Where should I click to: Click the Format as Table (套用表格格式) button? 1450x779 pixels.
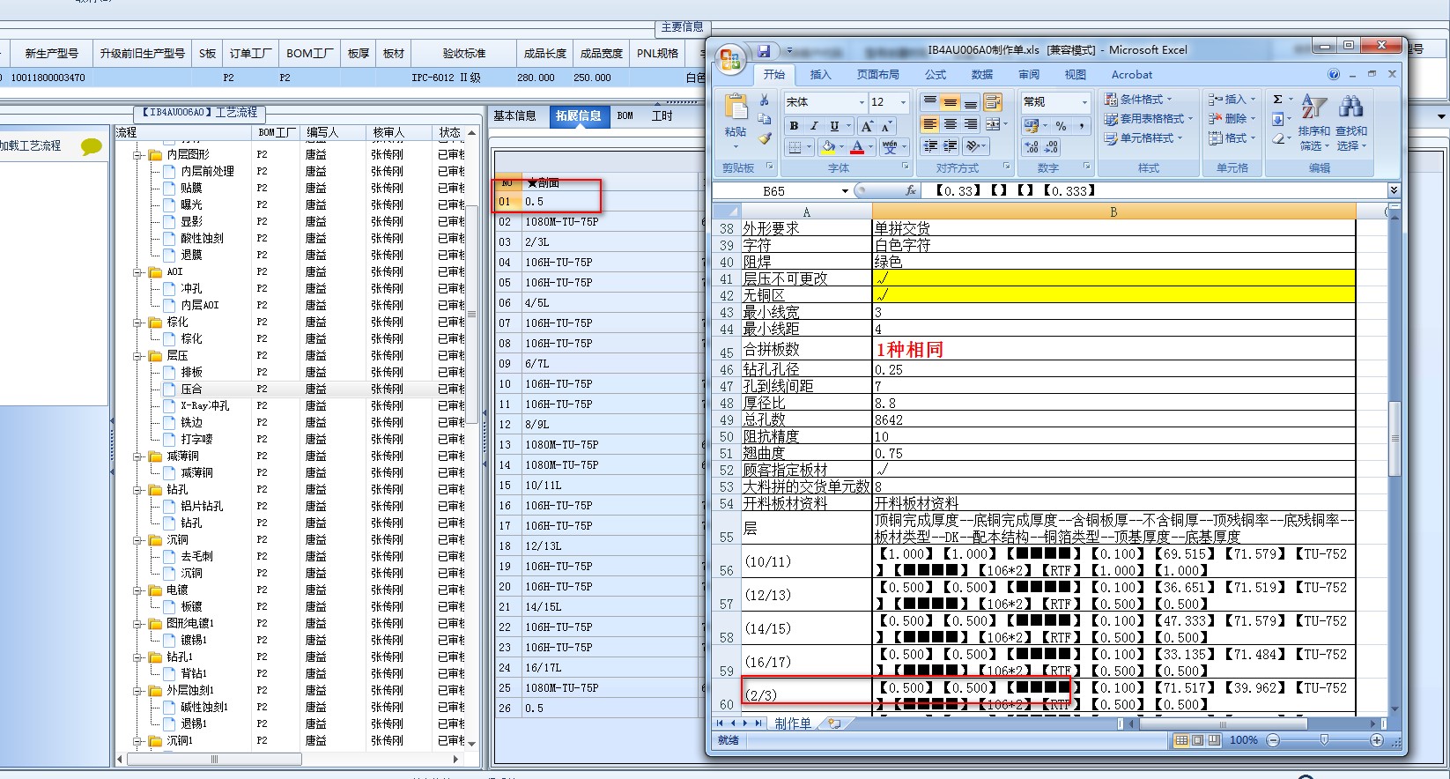pos(1149,119)
